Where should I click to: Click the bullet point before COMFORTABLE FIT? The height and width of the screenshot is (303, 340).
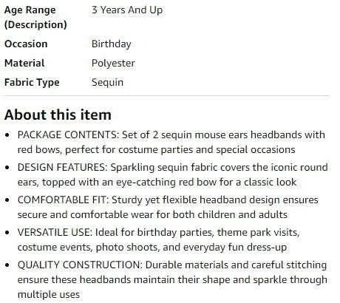point(7,200)
